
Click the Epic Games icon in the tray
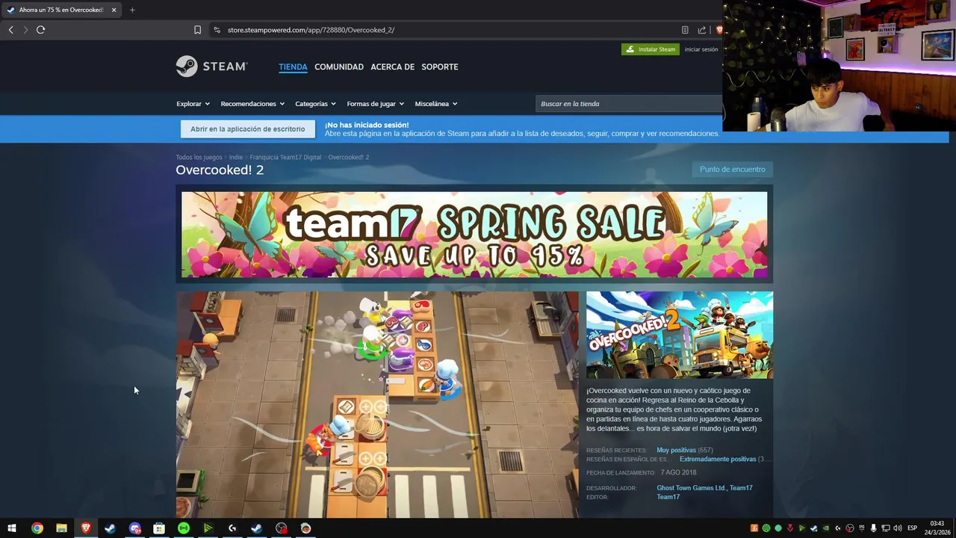click(862, 528)
